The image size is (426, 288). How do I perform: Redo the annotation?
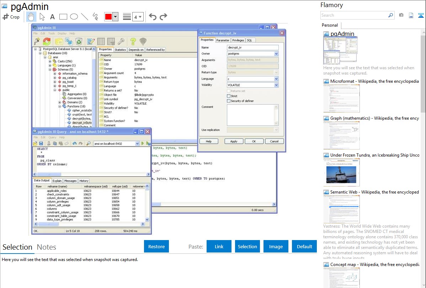click(x=163, y=17)
